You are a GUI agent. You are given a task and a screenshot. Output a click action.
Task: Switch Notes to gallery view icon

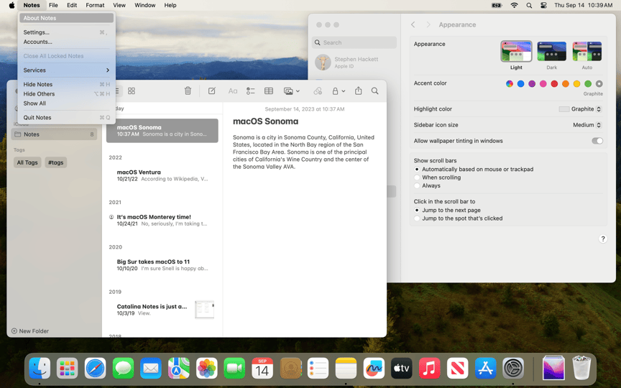132,91
